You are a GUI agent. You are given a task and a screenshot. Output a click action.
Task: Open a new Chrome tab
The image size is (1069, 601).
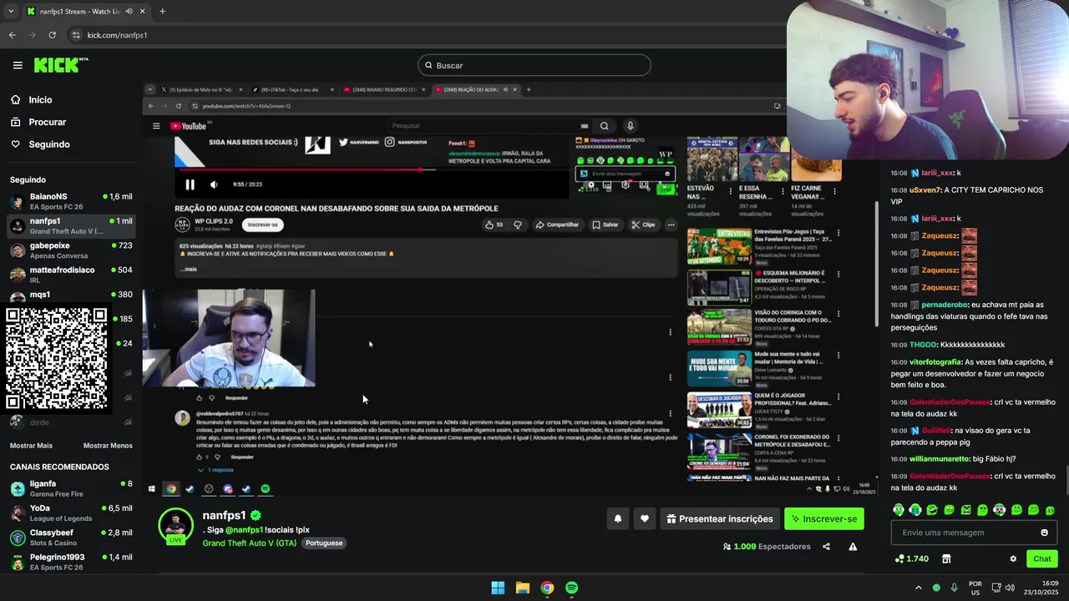click(162, 11)
